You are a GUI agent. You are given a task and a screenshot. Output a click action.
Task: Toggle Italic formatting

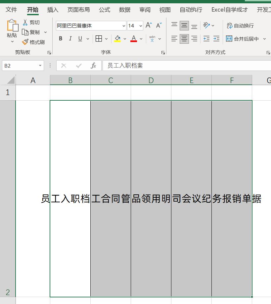70,39
